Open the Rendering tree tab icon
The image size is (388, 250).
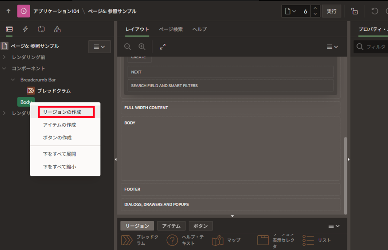[x=9, y=30]
